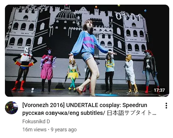Click the domed building in the backdrop

(66, 15)
